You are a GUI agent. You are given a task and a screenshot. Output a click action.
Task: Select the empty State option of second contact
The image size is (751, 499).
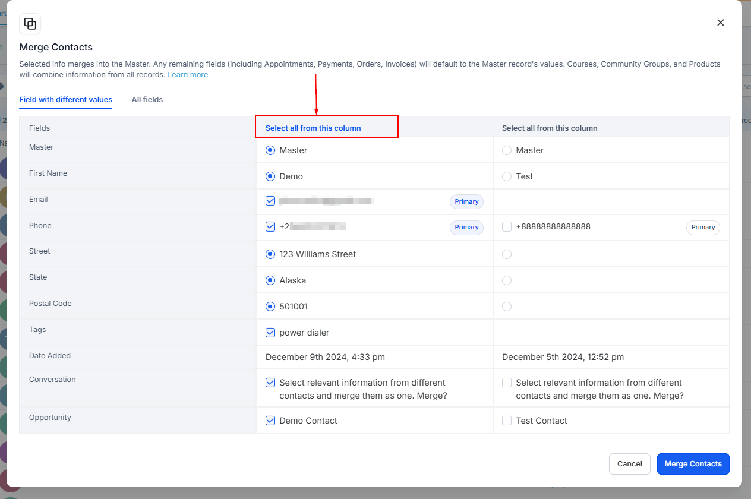point(507,280)
